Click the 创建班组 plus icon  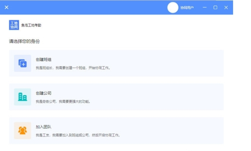(x=23, y=63)
